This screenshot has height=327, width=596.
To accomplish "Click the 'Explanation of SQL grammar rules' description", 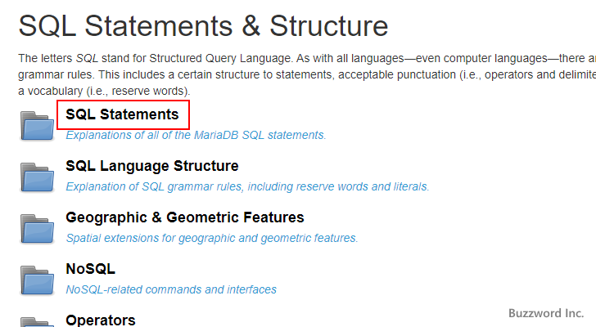I will tap(247, 186).
